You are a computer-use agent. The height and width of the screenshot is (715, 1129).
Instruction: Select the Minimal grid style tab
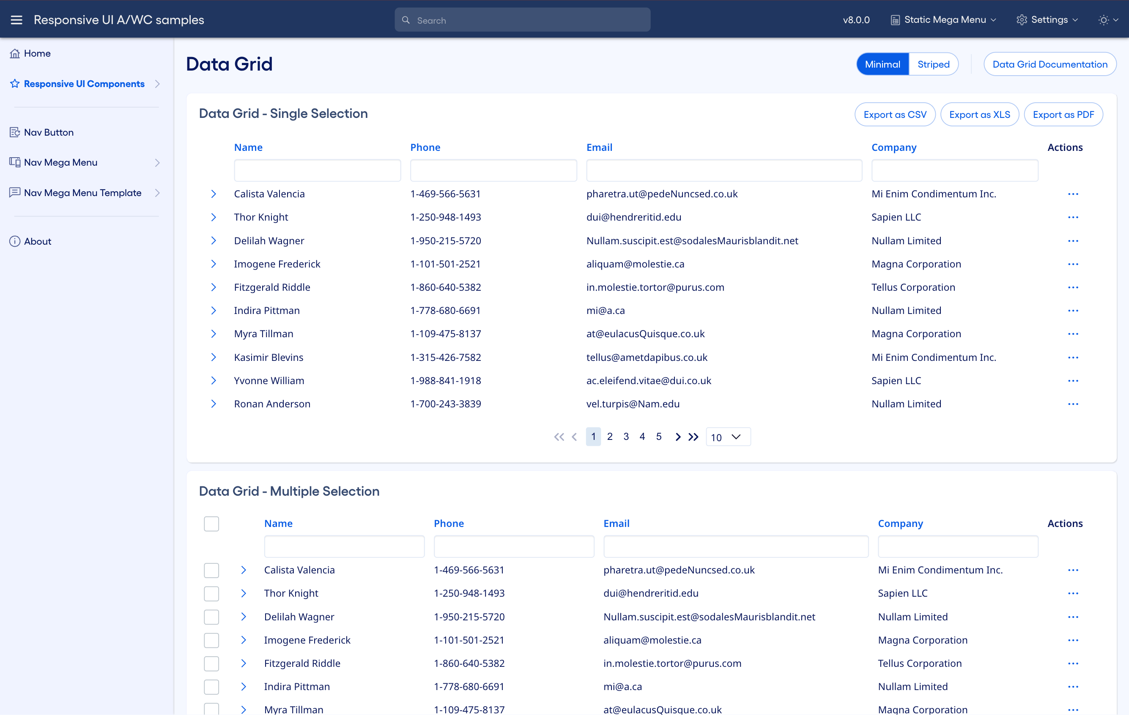(882, 64)
